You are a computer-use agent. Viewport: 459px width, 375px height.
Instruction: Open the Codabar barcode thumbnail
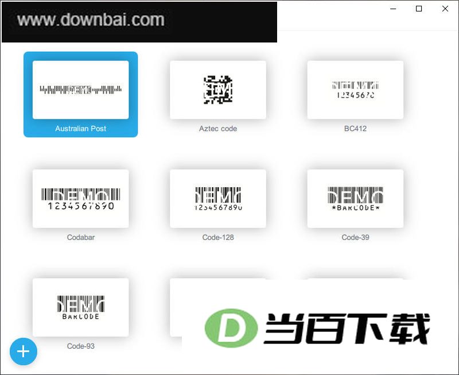(80, 198)
